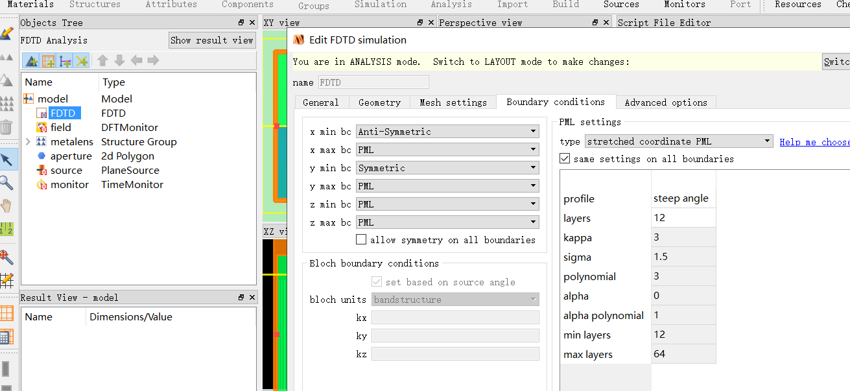Open the Sources menu
This screenshot has width=850, height=391.
[621, 5]
